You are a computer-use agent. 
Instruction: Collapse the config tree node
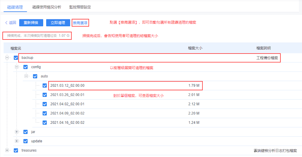point(17,67)
